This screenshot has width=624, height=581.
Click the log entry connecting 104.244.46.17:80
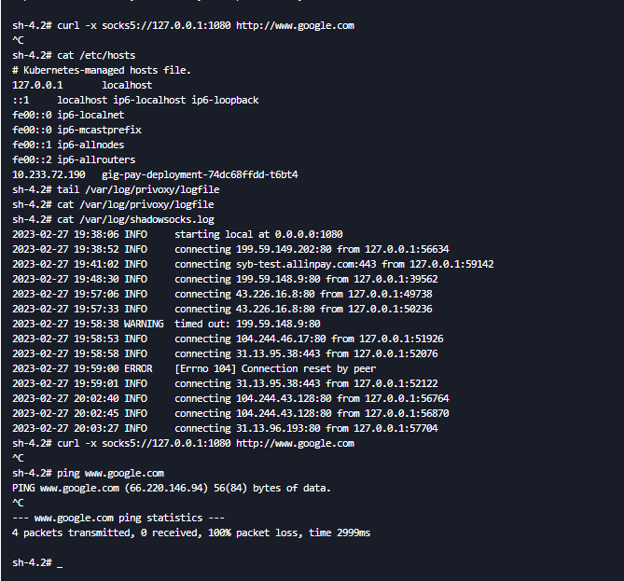pyautogui.click(x=228, y=339)
